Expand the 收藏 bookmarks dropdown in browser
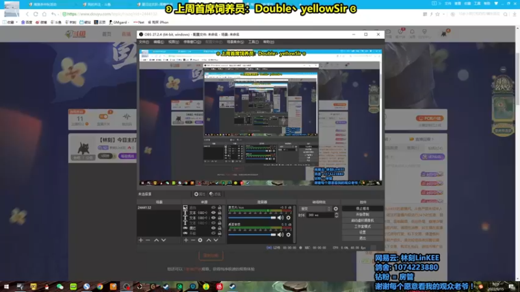The image size is (520, 292). click(x=10, y=22)
